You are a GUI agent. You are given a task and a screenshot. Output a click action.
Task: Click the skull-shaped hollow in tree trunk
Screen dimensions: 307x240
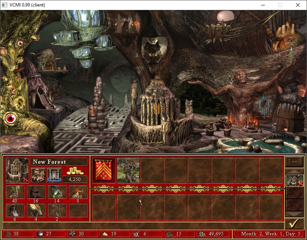[x=154, y=49]
